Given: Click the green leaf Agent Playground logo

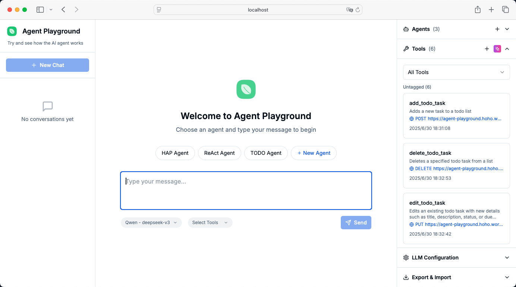Looking at the screenshot, I should coord(12,31).
